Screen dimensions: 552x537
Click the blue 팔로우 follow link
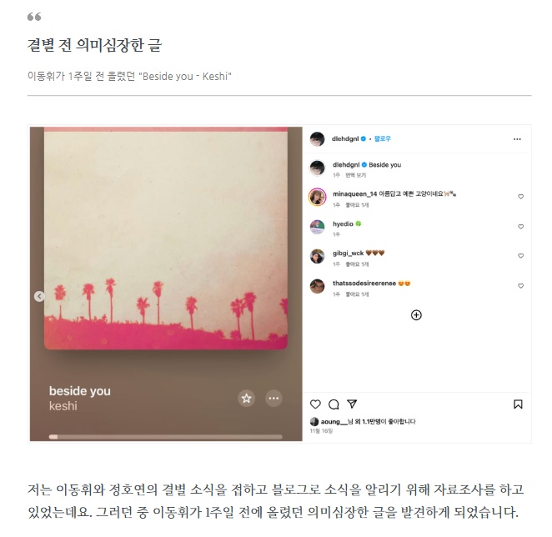(x=383, y=138)
